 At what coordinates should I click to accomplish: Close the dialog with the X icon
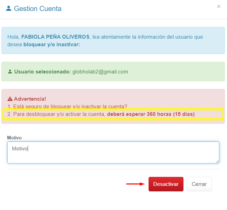click(x=219, y=7)
